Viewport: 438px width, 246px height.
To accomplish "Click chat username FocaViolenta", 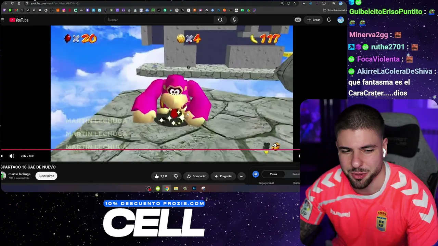I will click(x=378, y=59).
